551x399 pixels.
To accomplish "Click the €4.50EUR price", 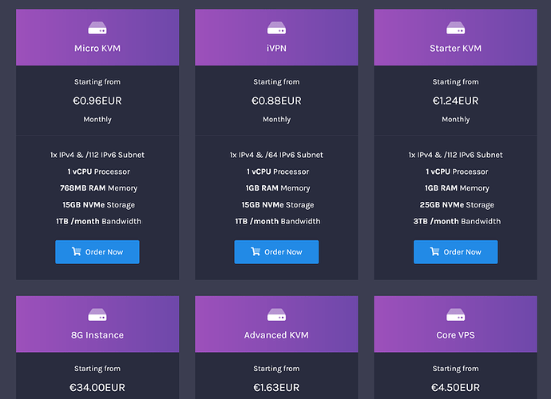I will click(x=455, y=387).
